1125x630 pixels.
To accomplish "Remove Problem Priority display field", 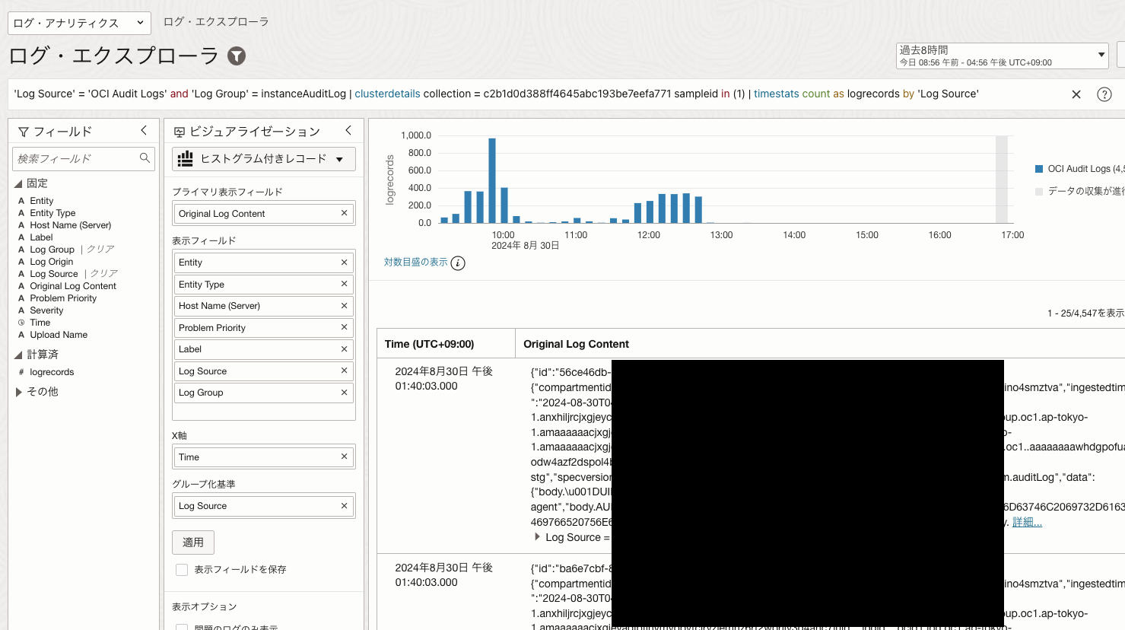I will [344, 327].
